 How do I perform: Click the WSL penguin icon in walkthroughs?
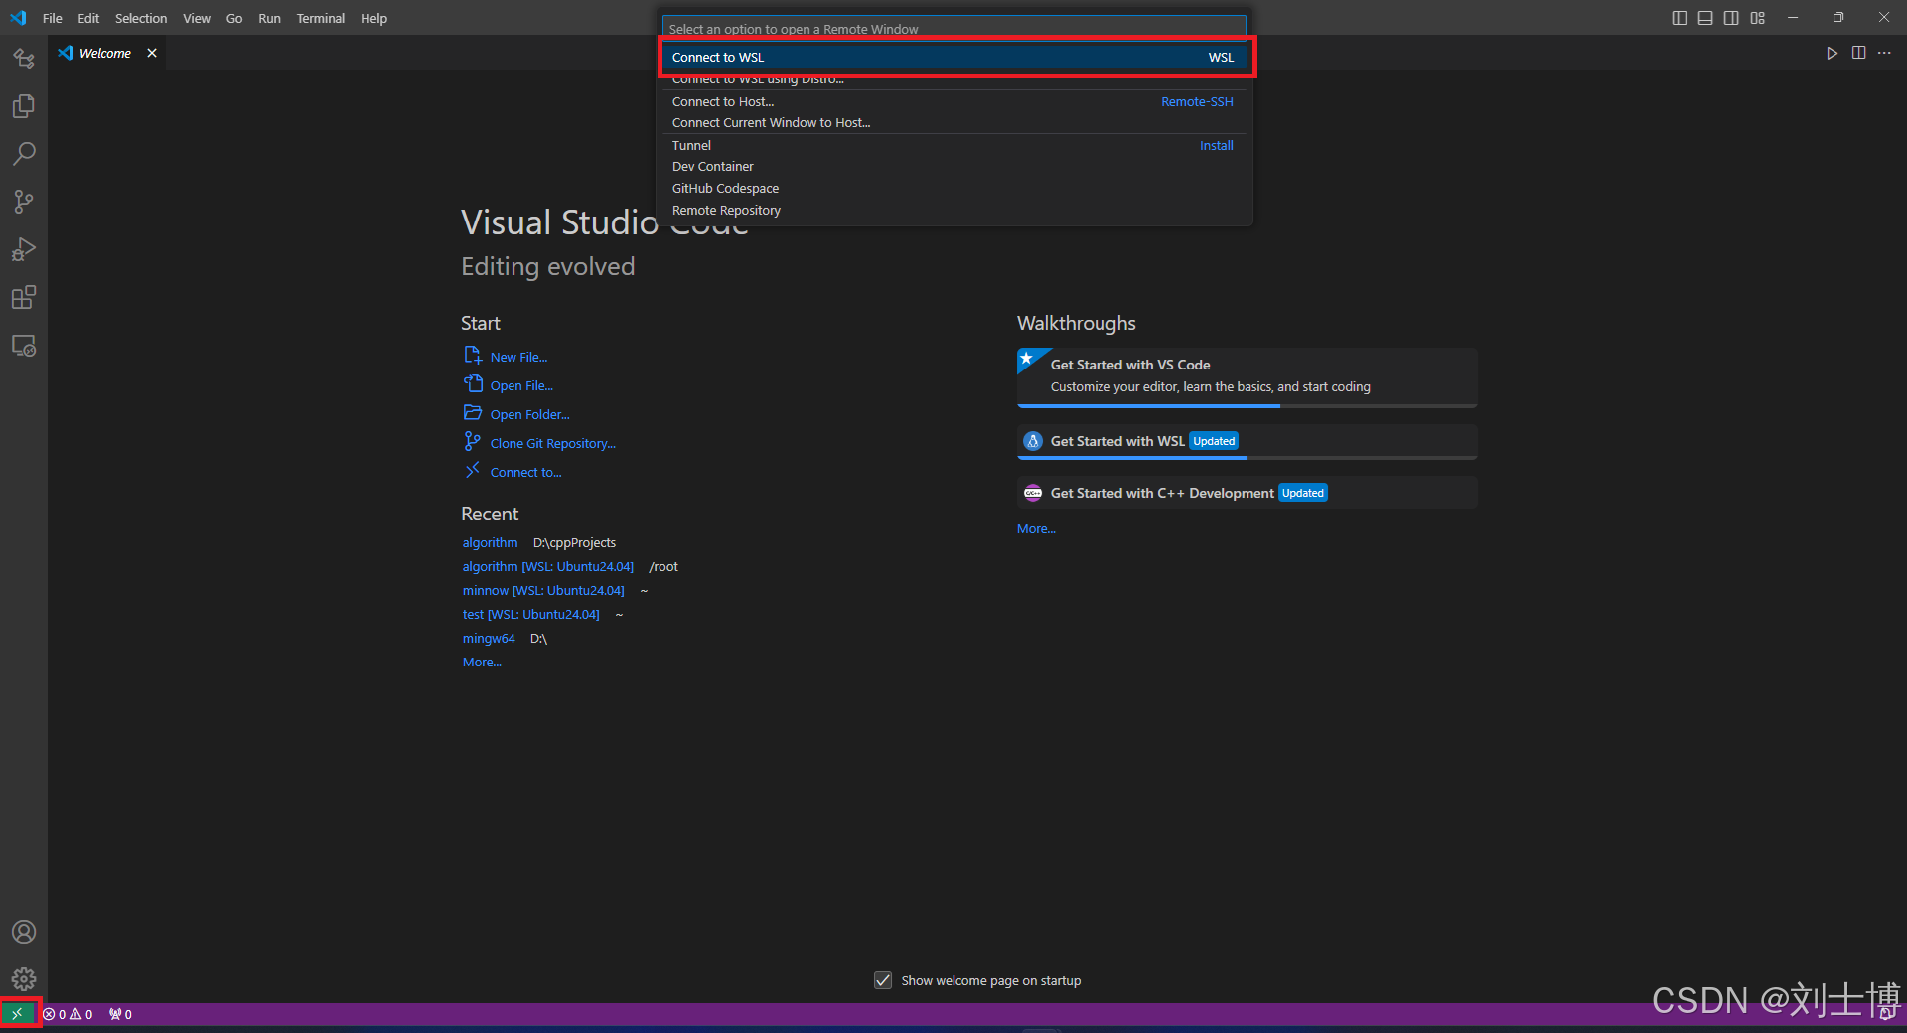pyautogui.click(x=1033, y=441)
